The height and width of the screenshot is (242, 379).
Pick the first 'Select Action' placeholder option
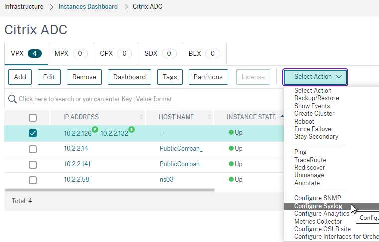(313, 91)
